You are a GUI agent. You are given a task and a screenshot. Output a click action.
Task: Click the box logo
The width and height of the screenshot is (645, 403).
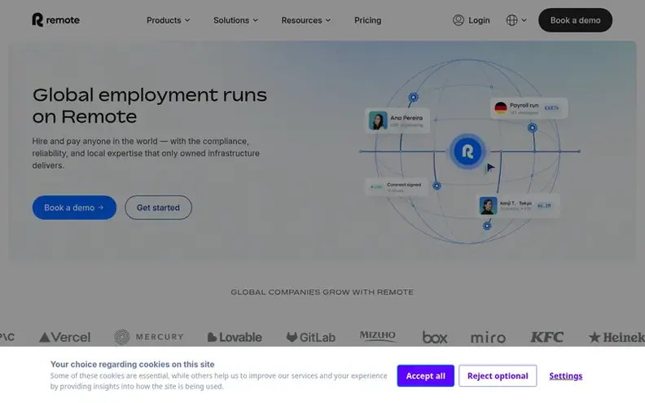(435, 337)
